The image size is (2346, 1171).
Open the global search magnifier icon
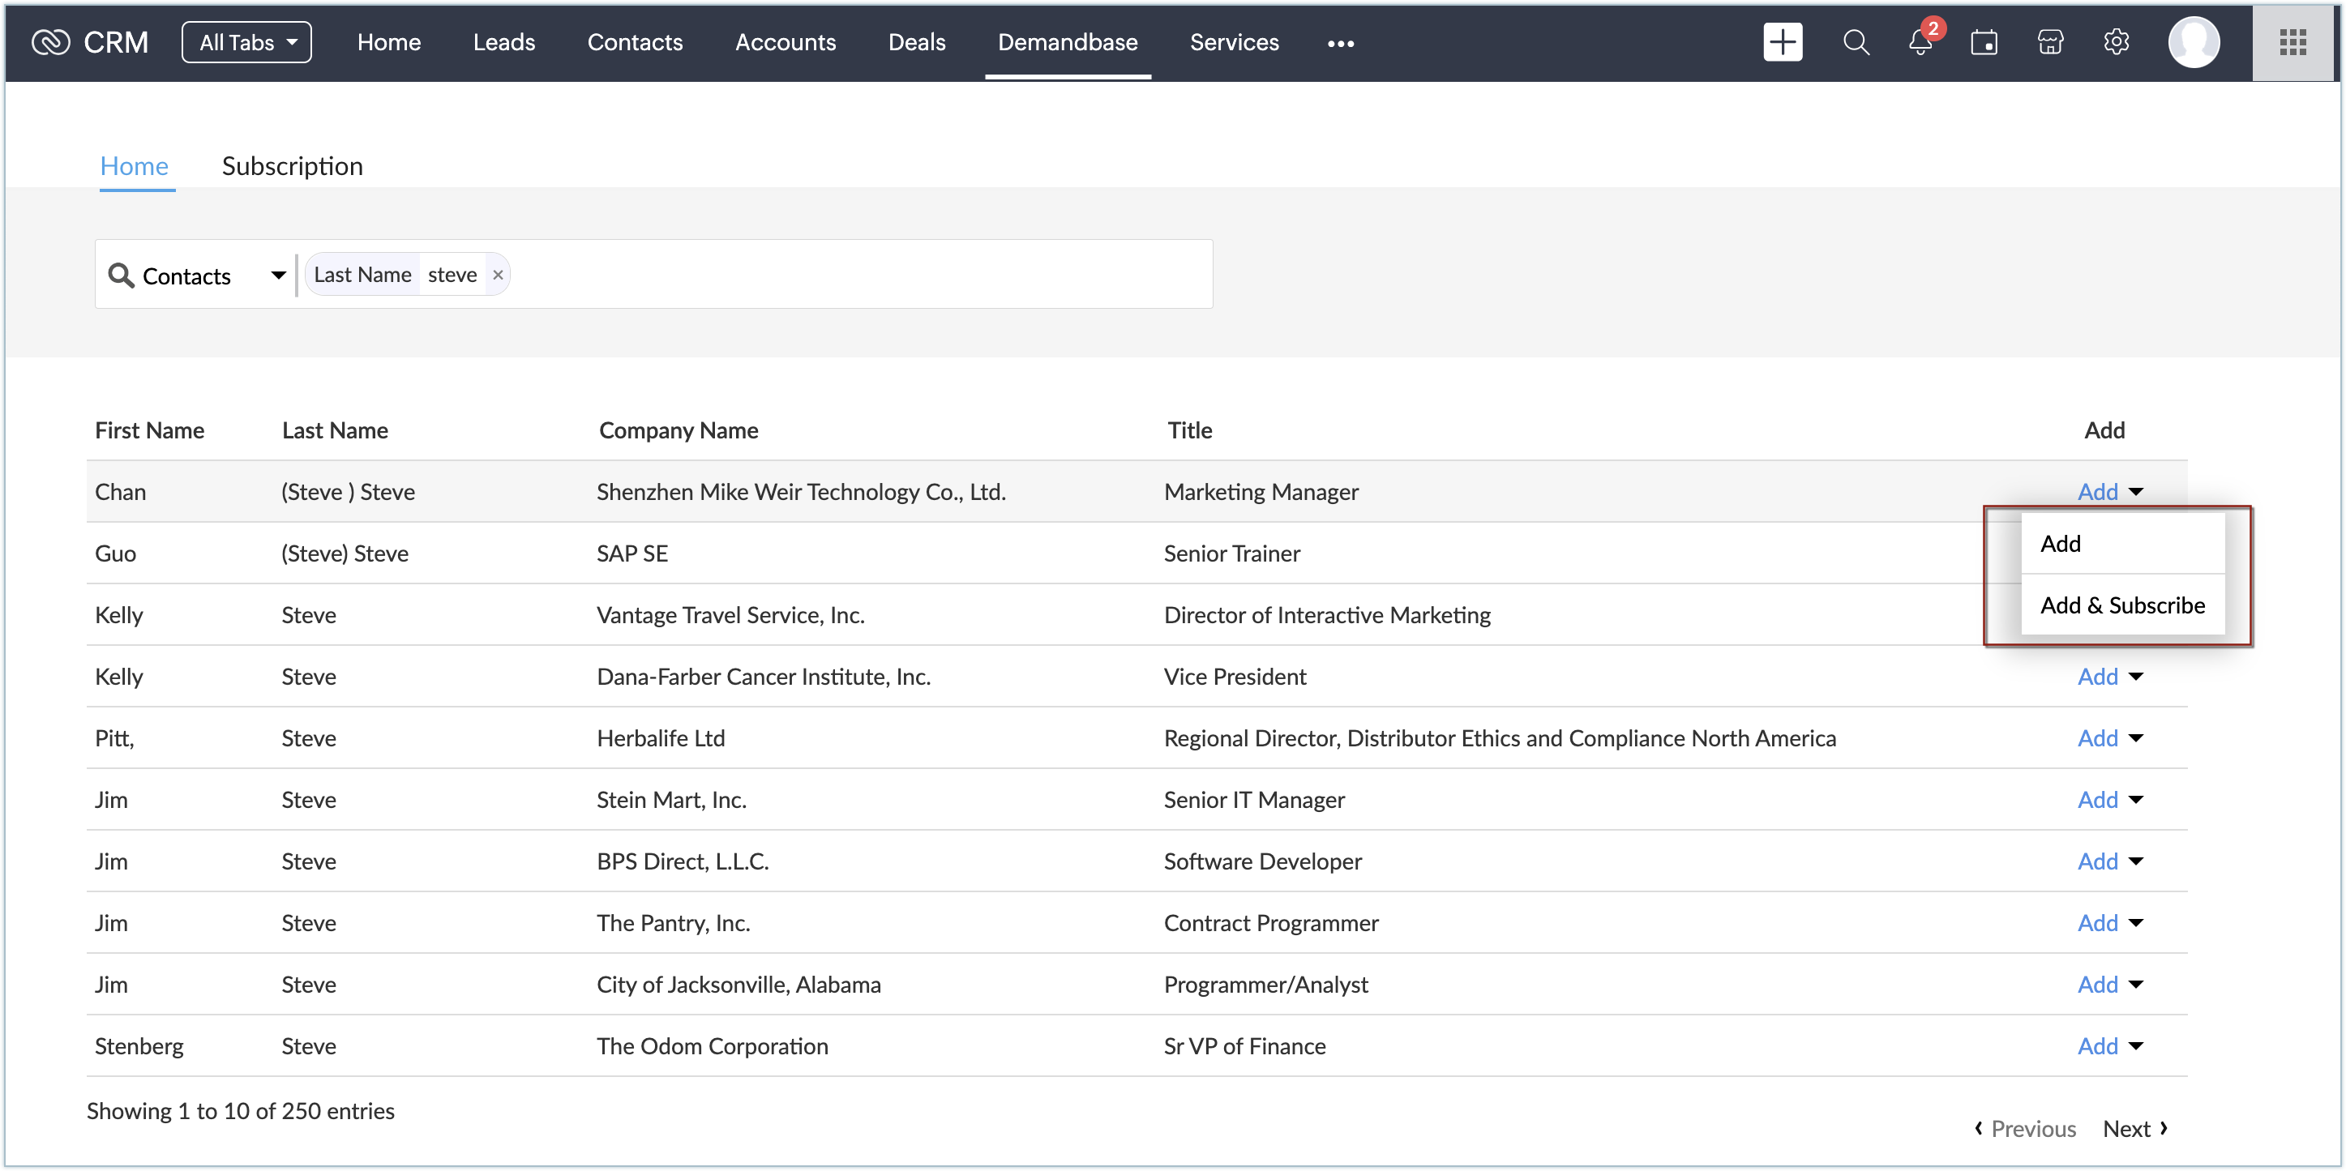tap(1855, 42)
